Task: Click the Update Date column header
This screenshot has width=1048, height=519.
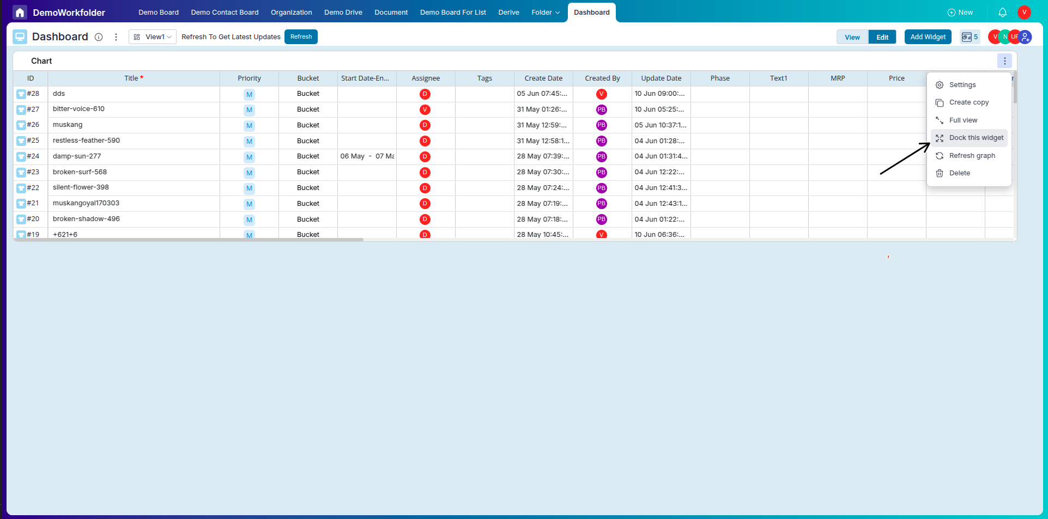Action: click(661, 78)
